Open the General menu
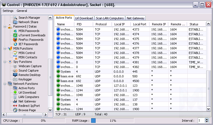This screenshot has height=125, width=213. click(x=22, y=11)
